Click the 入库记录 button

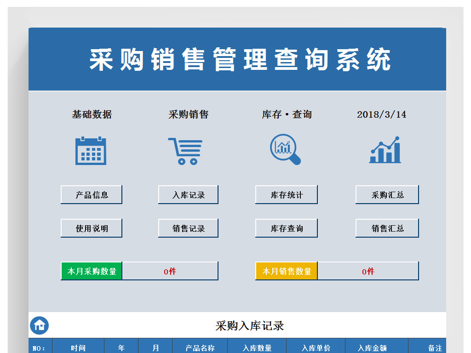coord(188,194)
